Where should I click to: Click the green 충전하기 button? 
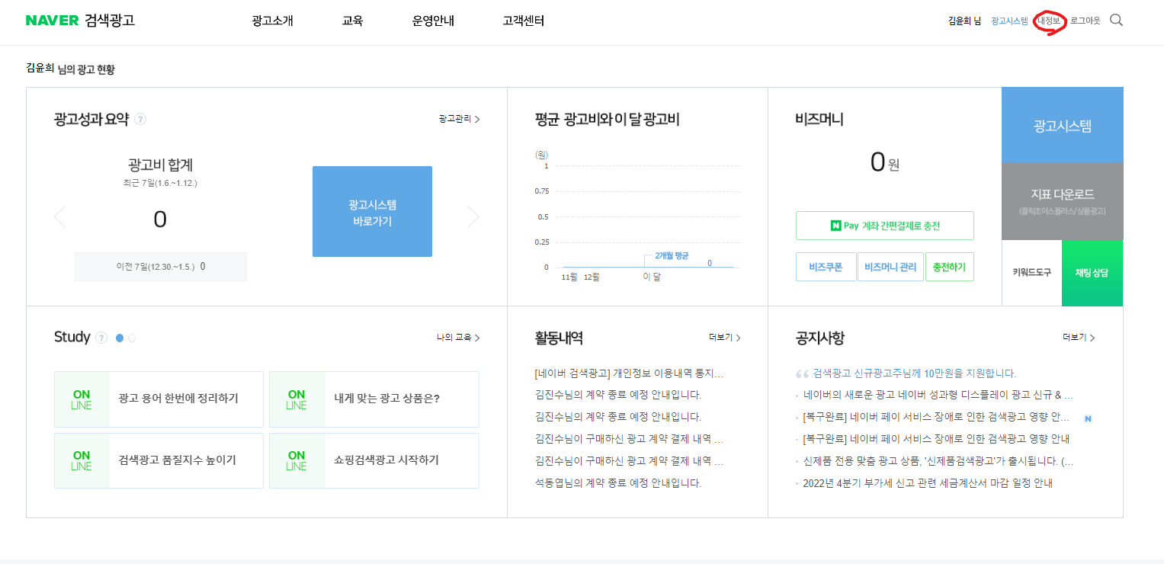point(950,268)
